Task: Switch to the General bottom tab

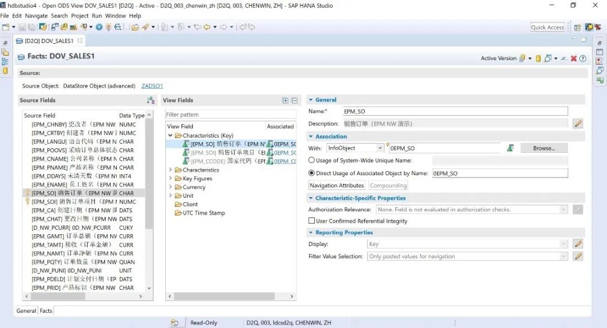Action: (x=26, y=311)
